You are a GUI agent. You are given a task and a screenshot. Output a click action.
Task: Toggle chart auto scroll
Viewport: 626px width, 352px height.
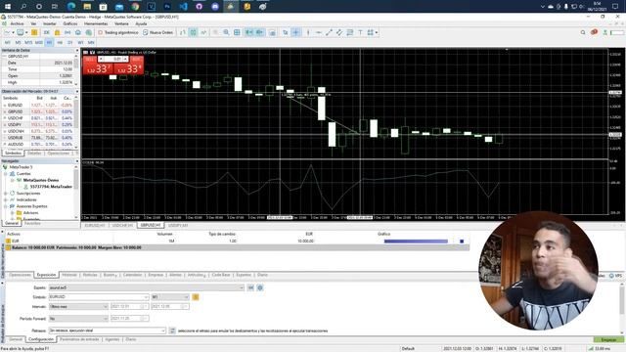coord(248,32)
